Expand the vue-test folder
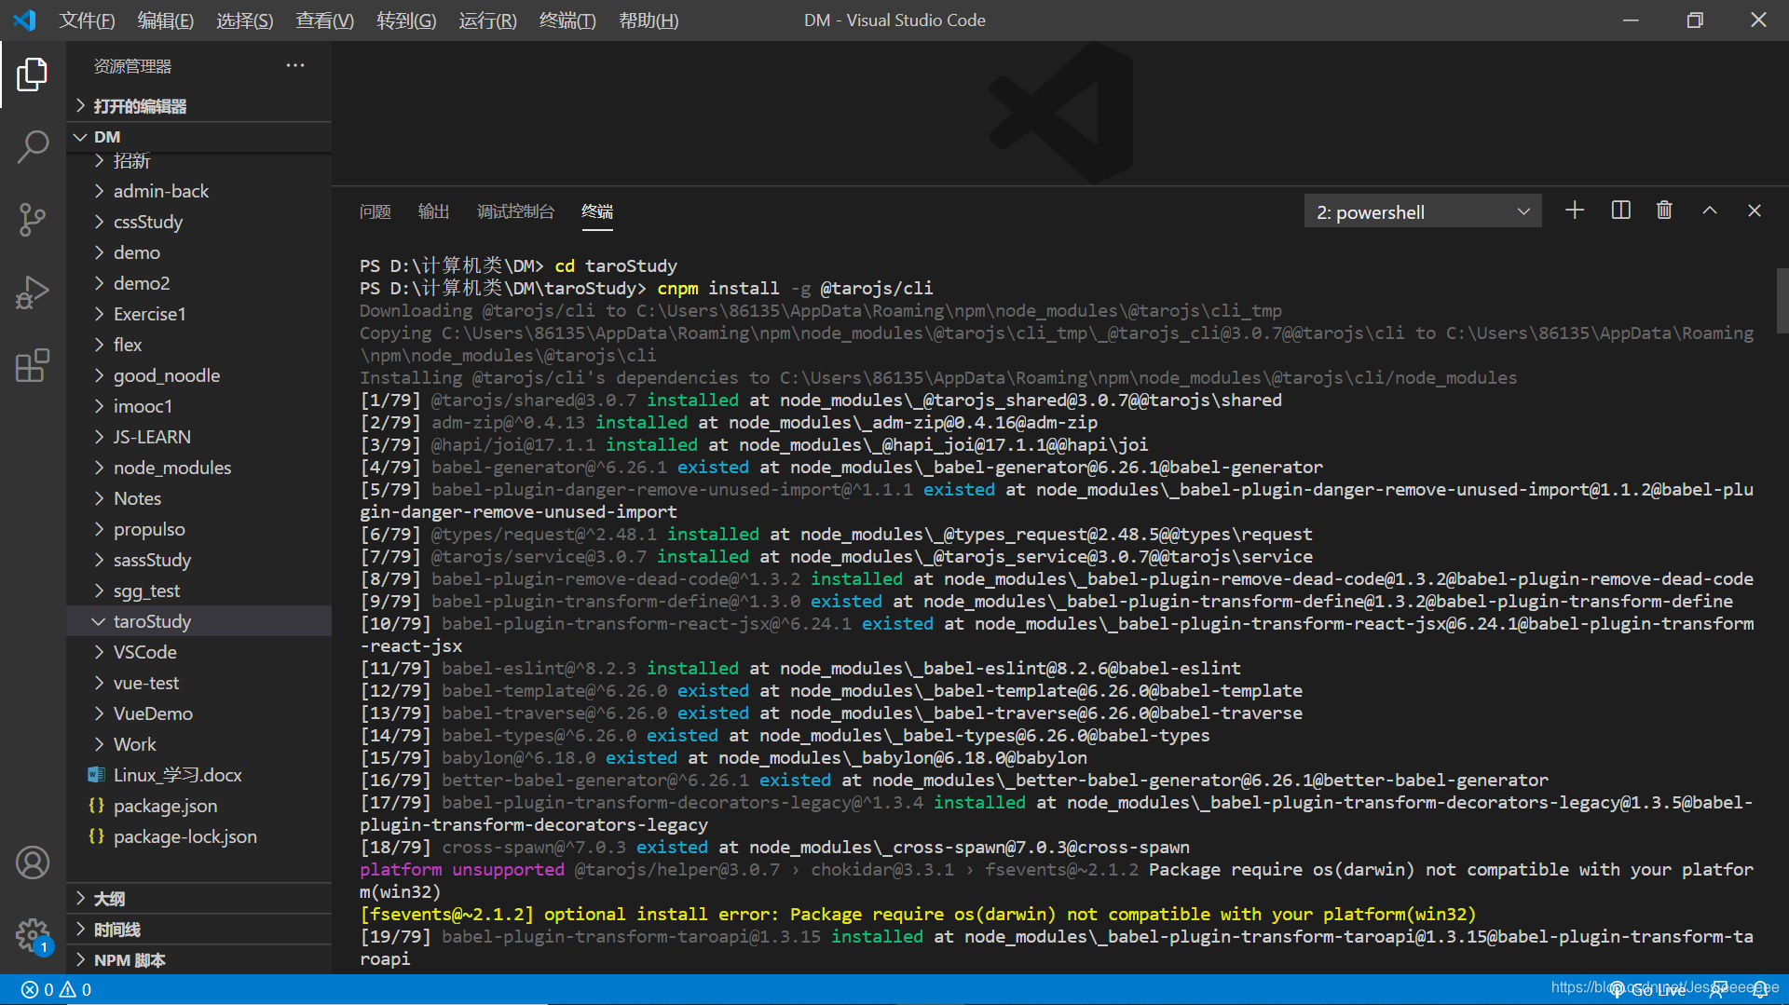 (199, 683)
